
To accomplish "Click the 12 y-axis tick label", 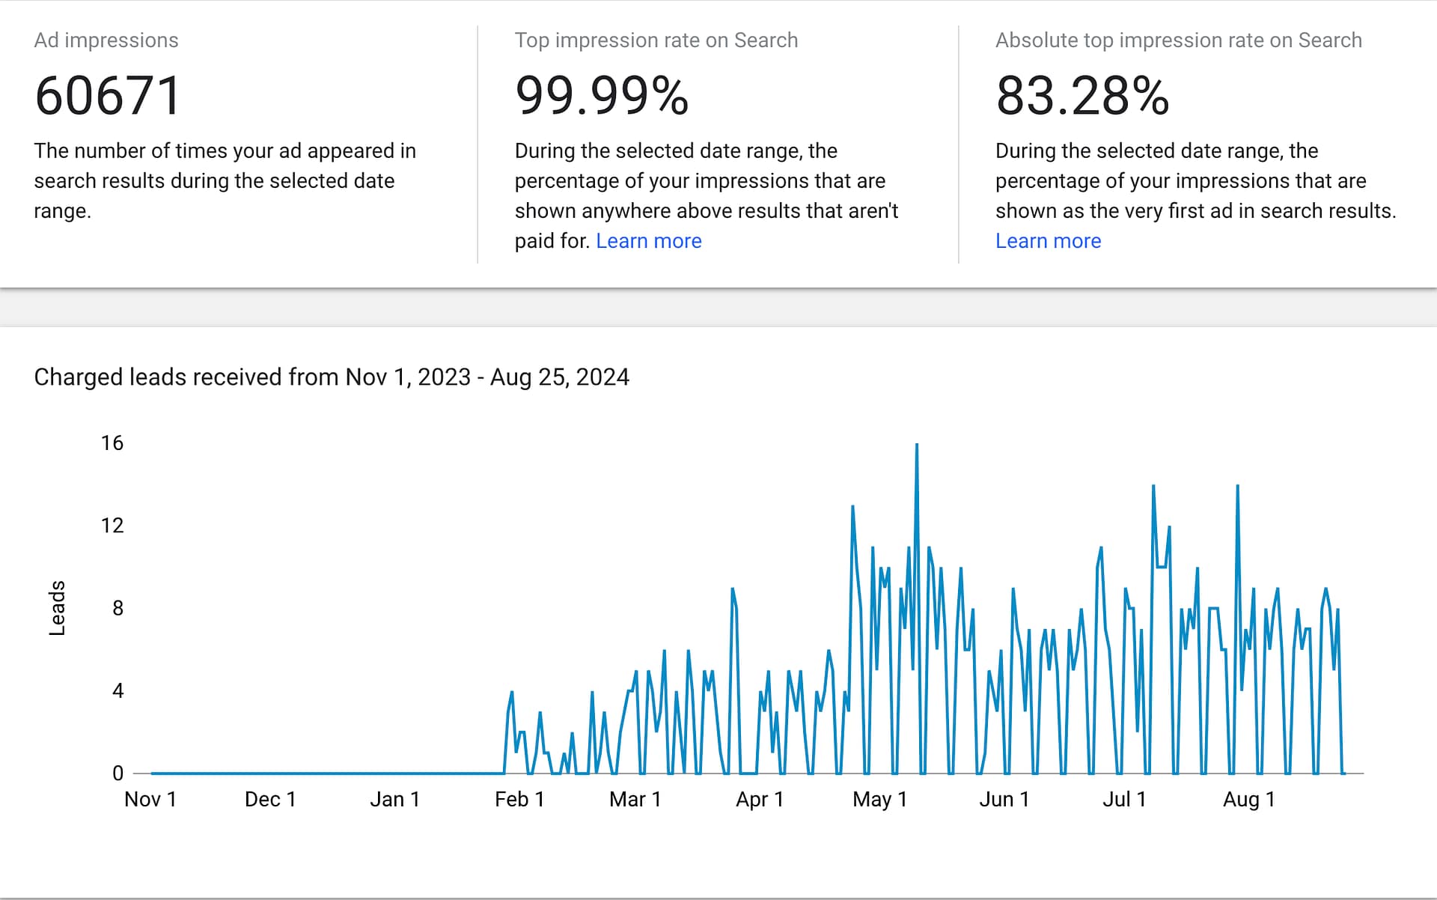I will pyautogui.click(x=112, y=526).
